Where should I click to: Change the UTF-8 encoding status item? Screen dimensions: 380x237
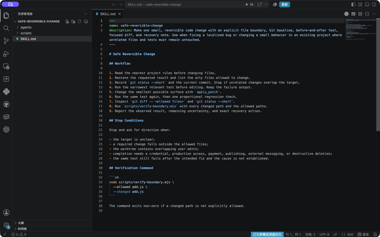(324, 235)
